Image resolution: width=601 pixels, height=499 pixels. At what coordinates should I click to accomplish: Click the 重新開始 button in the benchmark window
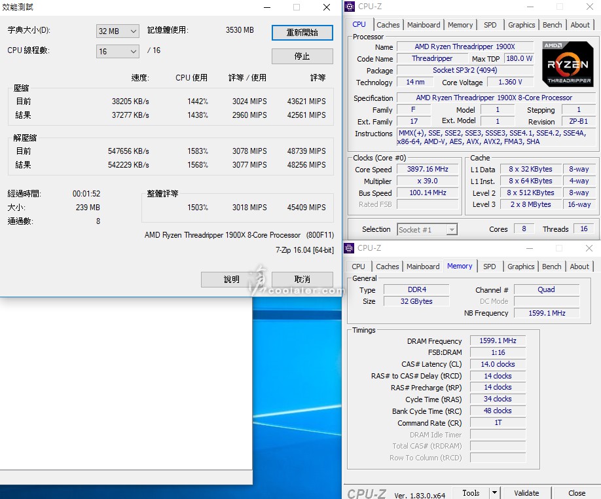(302, 33)
